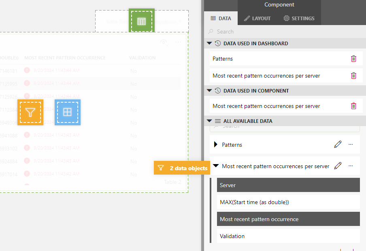Click the blue grid drop zone icon
366x251 pixels.
tap(67, 112)
